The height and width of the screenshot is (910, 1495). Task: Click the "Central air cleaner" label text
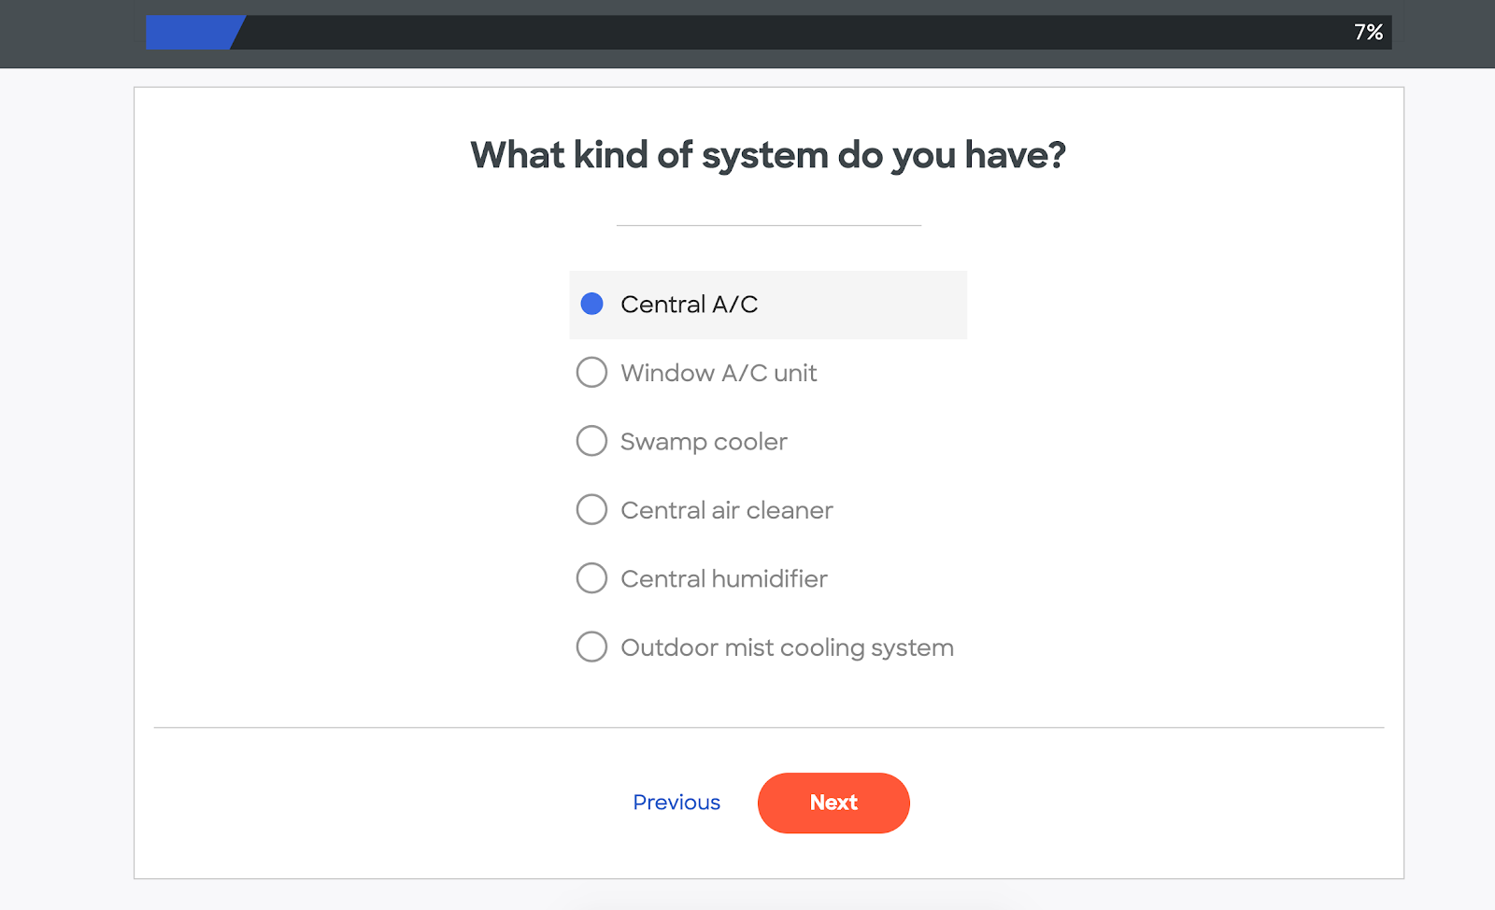coord(726,510)
